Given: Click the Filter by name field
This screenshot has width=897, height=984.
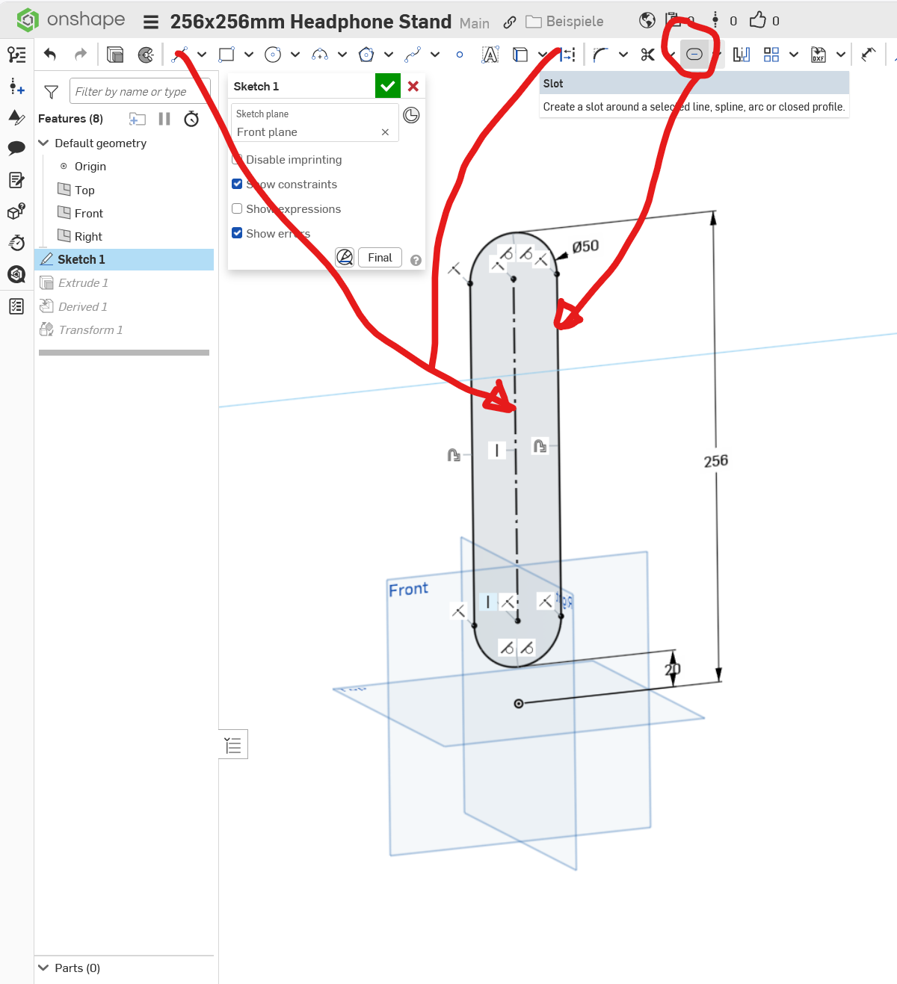Looking at the screenshot, I should click(x=140, y=91).
